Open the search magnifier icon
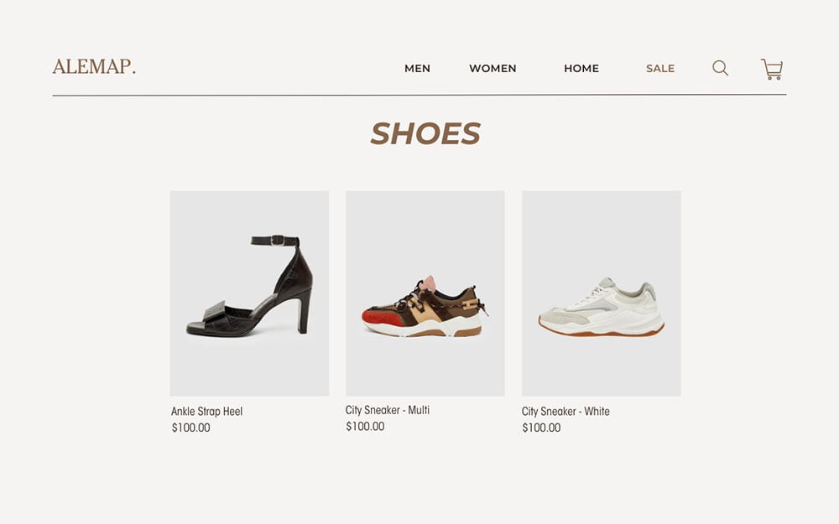Image resolution: width=839 pixels, height=524 pixels. [720, 68]
